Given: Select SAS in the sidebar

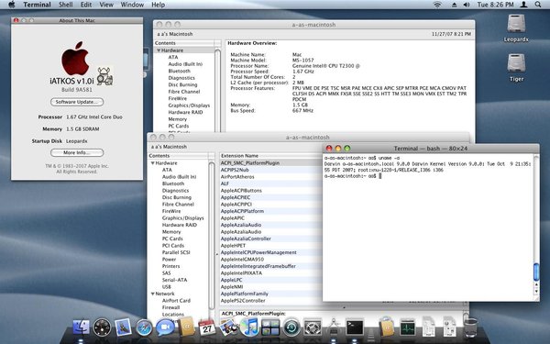Looking at the screenshot, I should [166, 273].
